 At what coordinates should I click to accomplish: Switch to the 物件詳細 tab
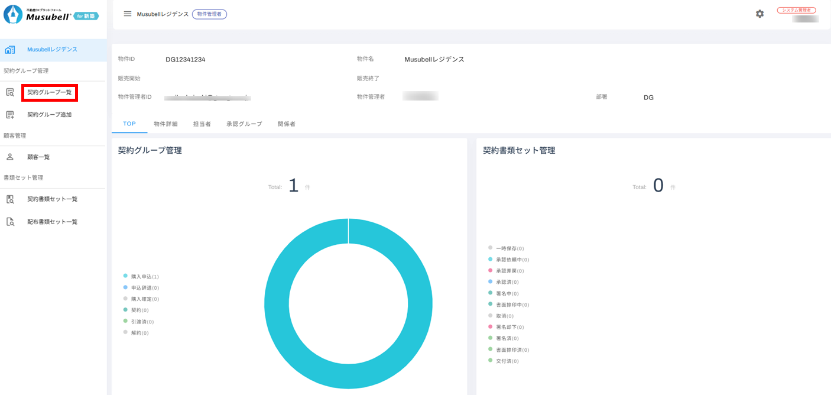165,124
